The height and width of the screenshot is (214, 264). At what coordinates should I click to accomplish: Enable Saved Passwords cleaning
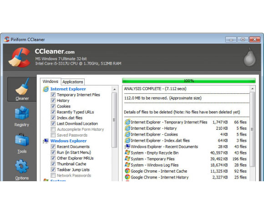coord(53,135)
